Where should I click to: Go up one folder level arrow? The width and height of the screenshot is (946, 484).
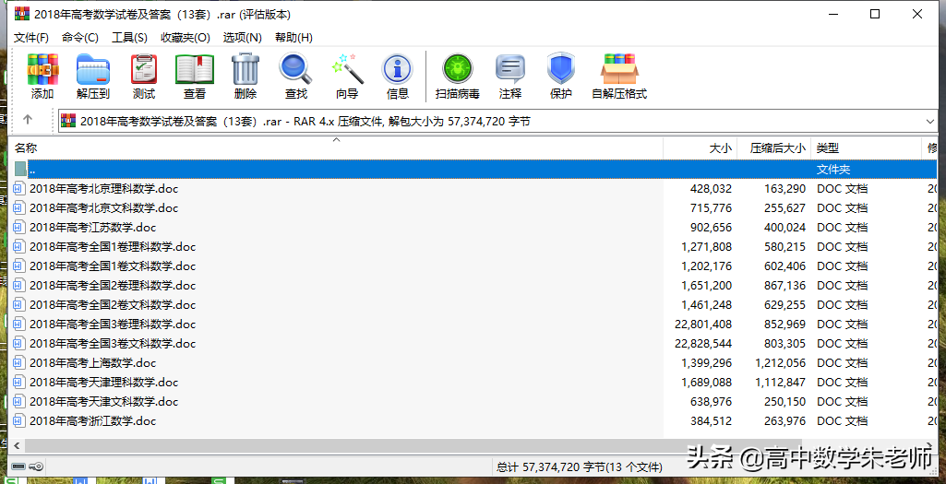coord(28,120)
